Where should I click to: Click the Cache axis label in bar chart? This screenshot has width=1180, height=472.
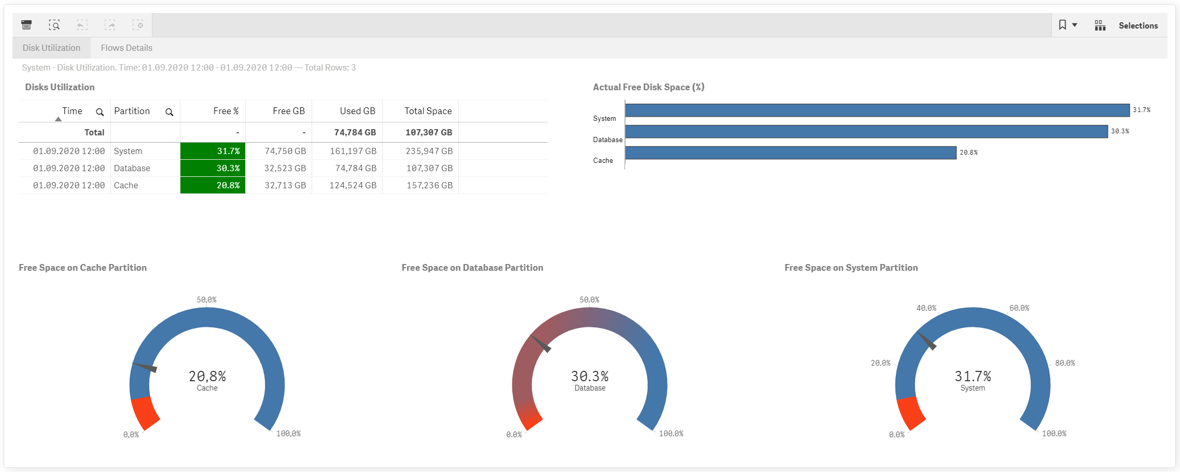(603, 160)
